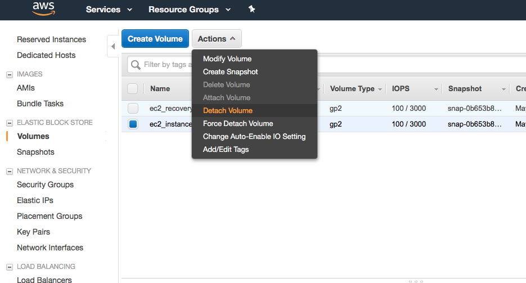Click the Filter by tags search field
The image size is (526, 283).
pos(160,64)
